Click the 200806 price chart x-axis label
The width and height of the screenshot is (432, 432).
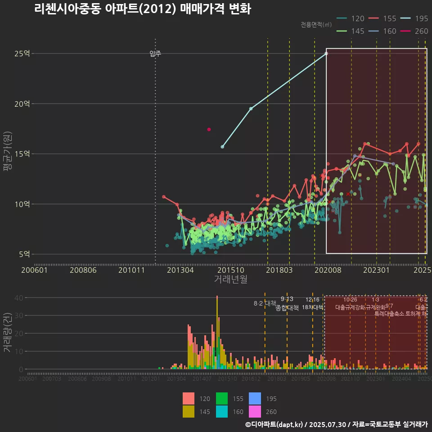tap(83, 270)
